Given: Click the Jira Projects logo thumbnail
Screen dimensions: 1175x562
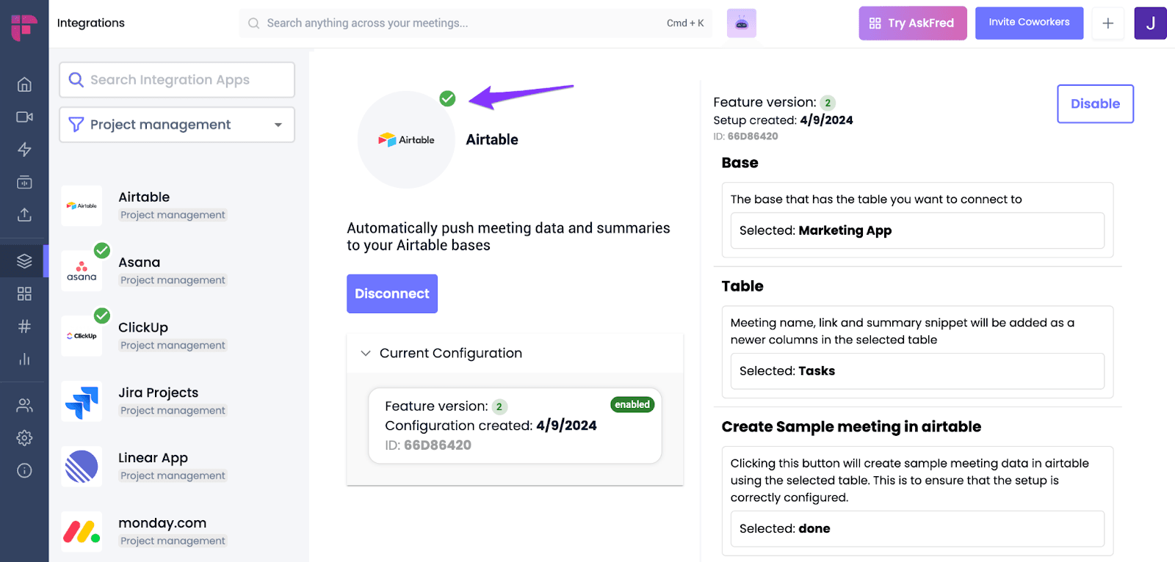Looking at the screenshot, I should [82, 401].
